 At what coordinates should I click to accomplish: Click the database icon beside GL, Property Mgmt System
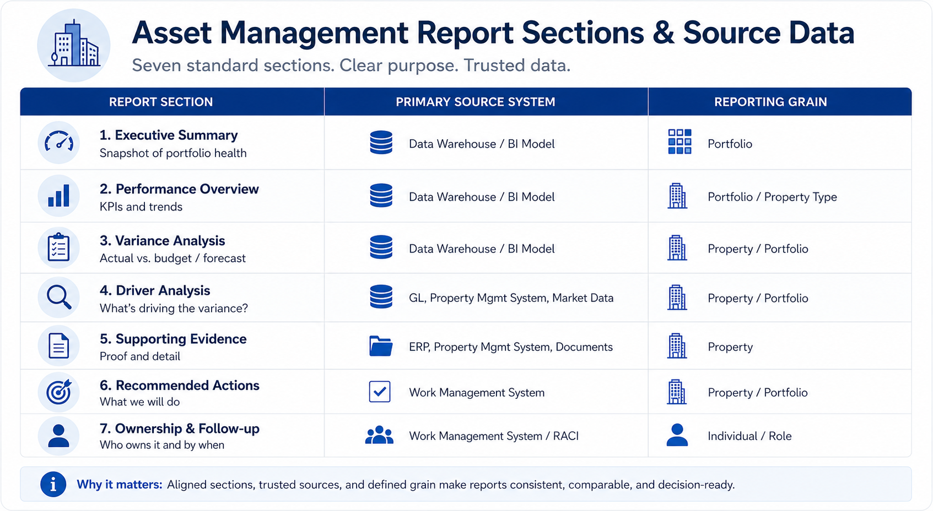[381, 296]
